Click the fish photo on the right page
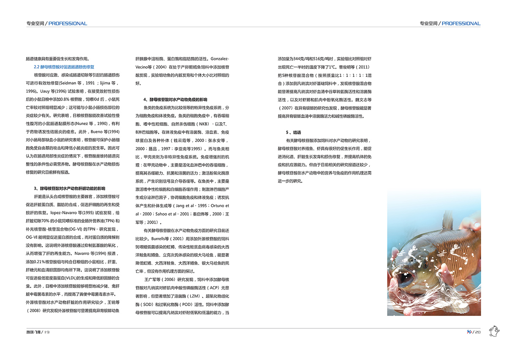The height and width of the screenshot is (344, 507). [x=434, y=252]
